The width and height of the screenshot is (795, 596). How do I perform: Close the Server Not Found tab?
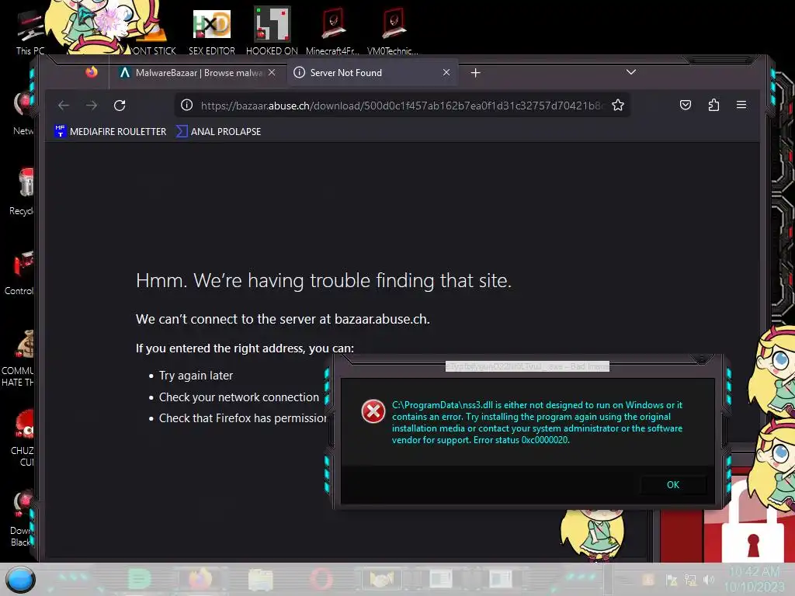[446, 72]
